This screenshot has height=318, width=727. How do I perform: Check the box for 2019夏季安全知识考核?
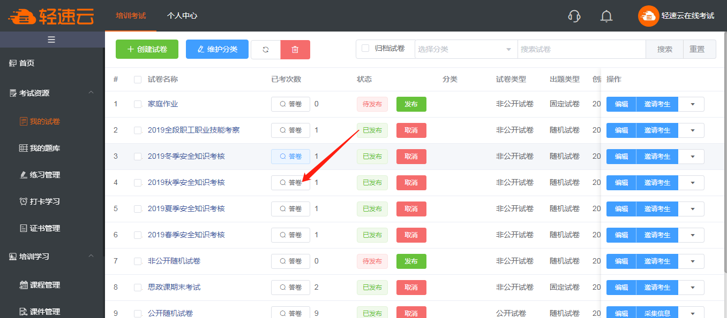pos(138,209)
